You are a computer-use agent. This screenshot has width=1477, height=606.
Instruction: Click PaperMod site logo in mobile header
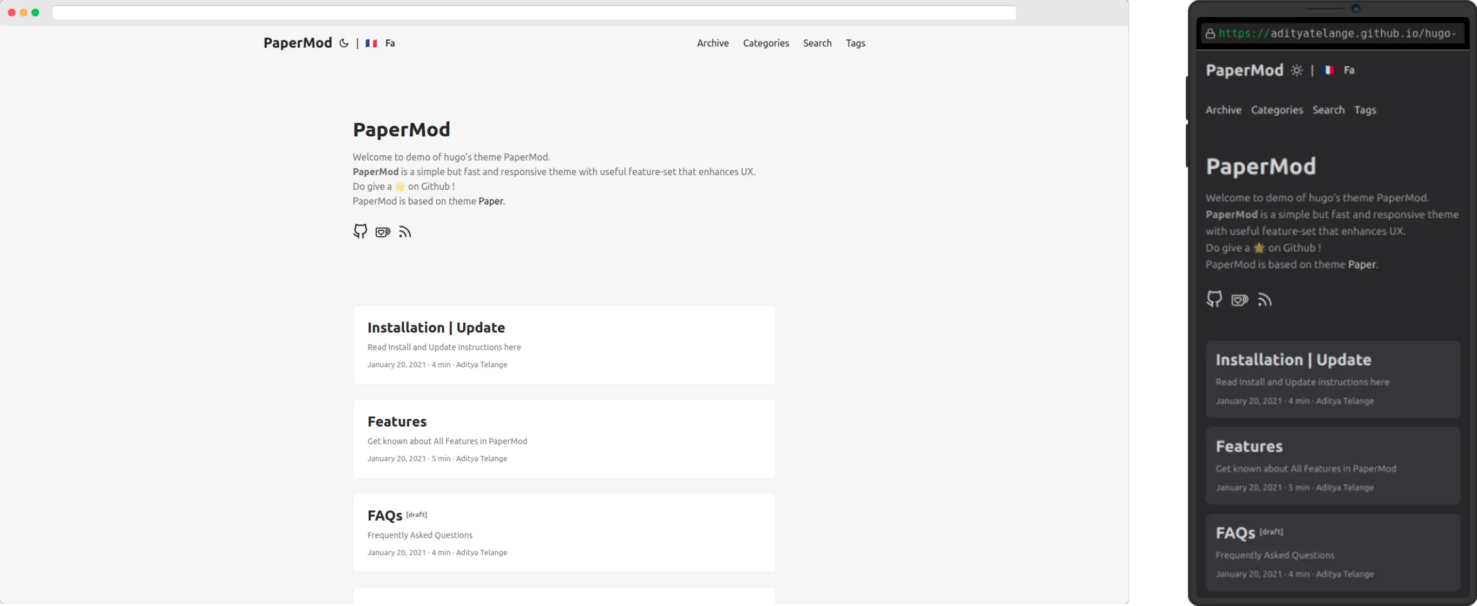coord(1244,70)
